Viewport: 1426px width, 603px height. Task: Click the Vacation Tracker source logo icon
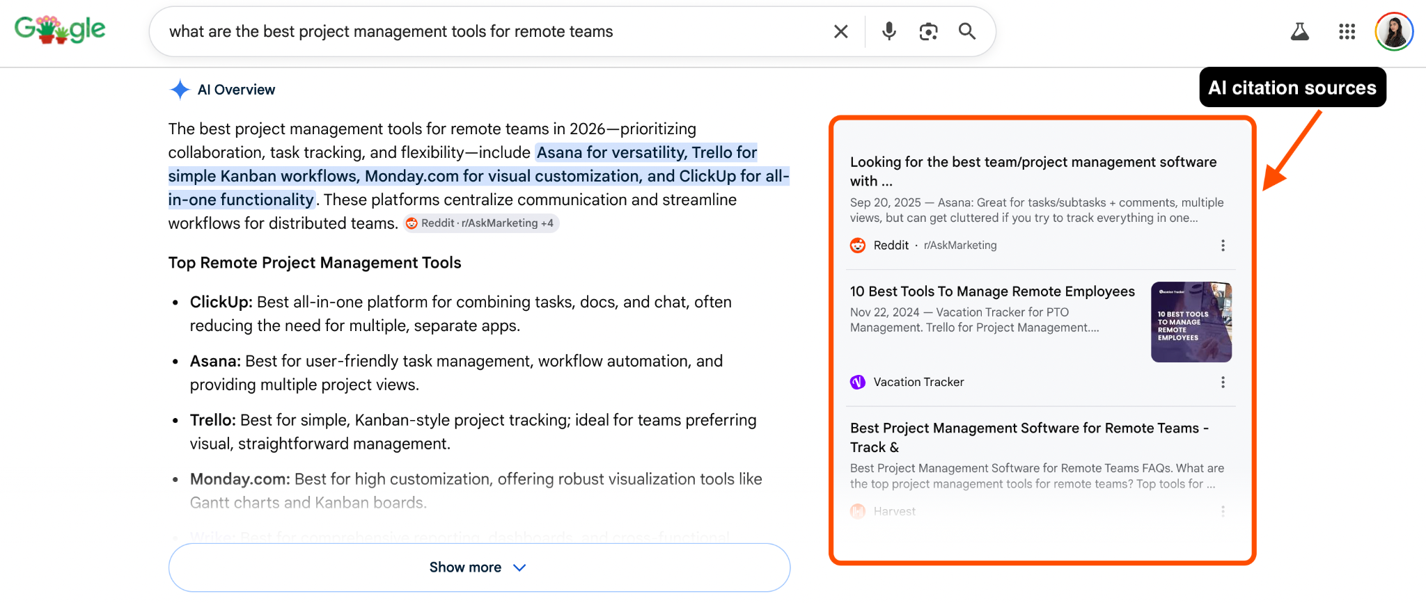coord(858,383)
